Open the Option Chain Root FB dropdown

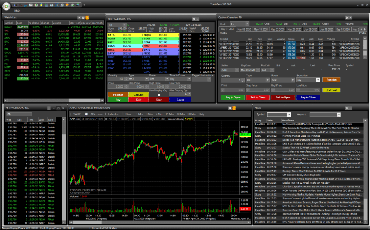point(247,24)
